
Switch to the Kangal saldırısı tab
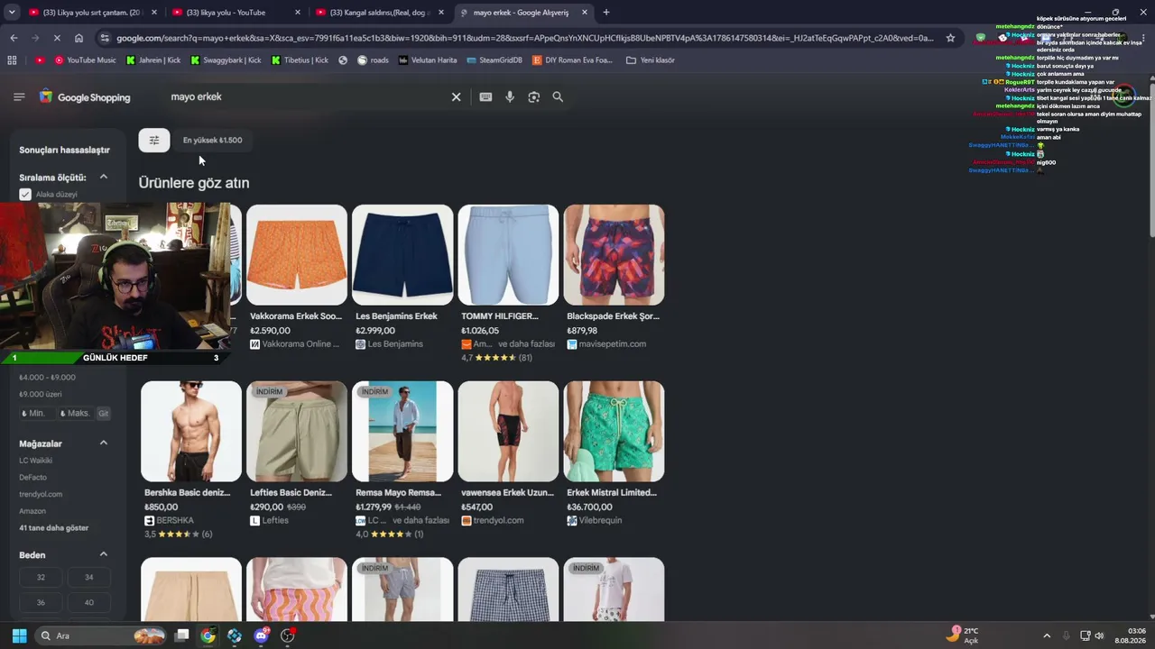(380, 13)
